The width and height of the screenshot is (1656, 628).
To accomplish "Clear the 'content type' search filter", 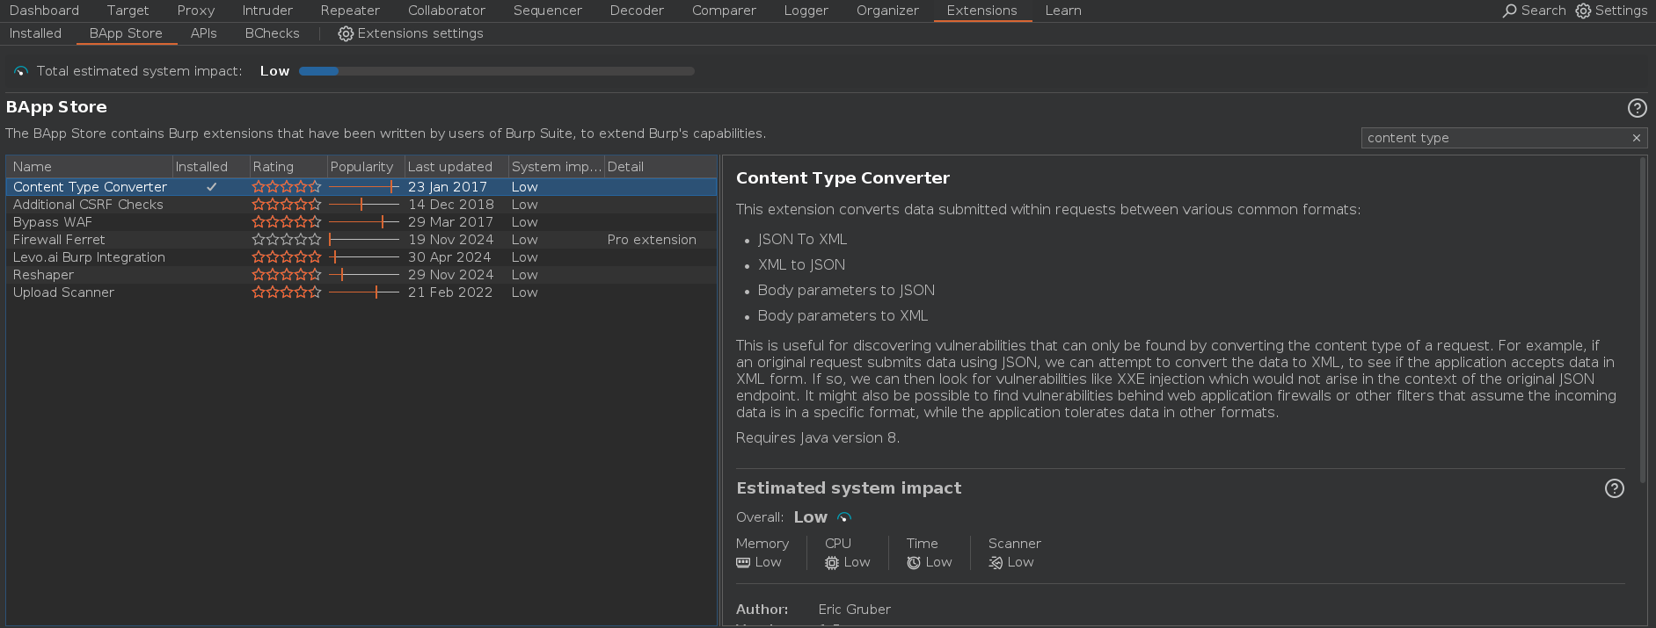I will 1636,138.
